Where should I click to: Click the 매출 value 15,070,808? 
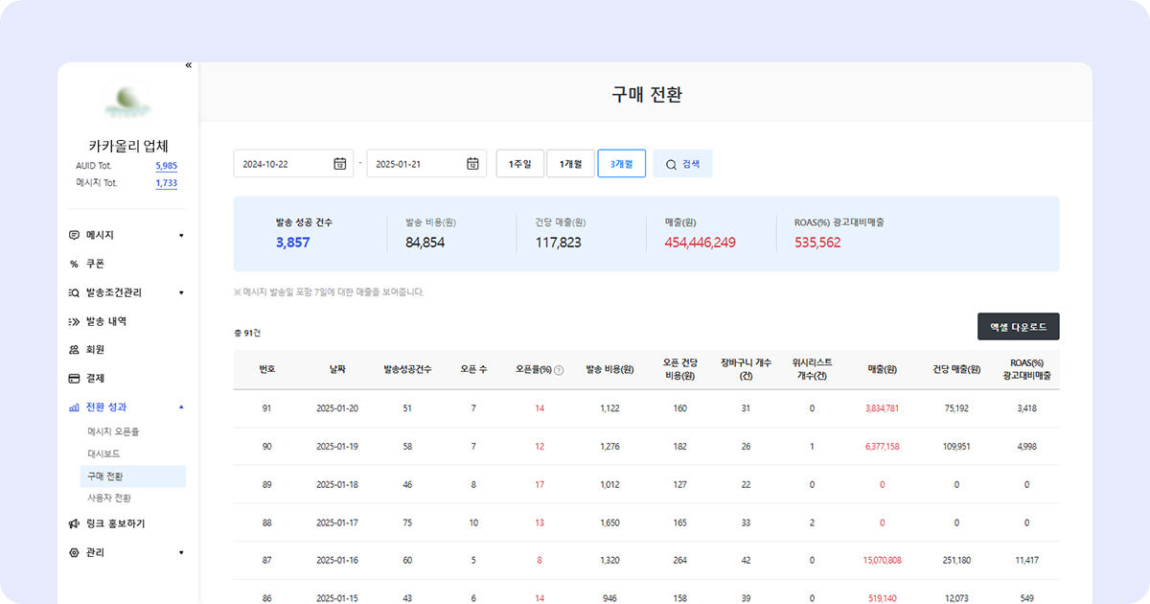[882, 560]
